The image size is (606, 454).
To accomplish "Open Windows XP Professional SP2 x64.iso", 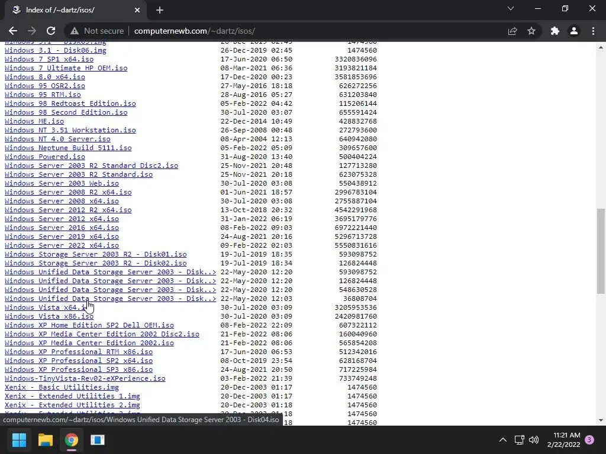I will (x=79, y=361).
